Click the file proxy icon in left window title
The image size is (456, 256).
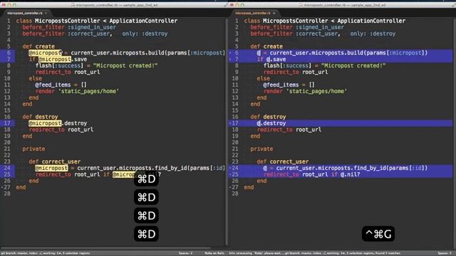pyautogui.click(x=73, y=5)
